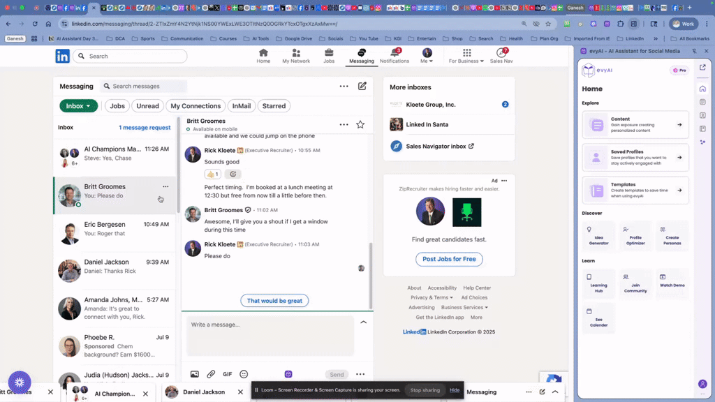Expand the Inbox dropdown filter
The width and height of the screenshot is (715, 402).
(78, 106)
